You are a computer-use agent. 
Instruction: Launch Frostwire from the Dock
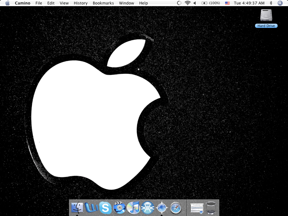pyautogui.click(x=148, y=208)
